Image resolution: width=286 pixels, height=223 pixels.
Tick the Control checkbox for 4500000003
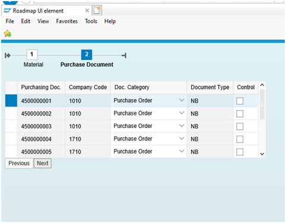[x=240, y=127]
